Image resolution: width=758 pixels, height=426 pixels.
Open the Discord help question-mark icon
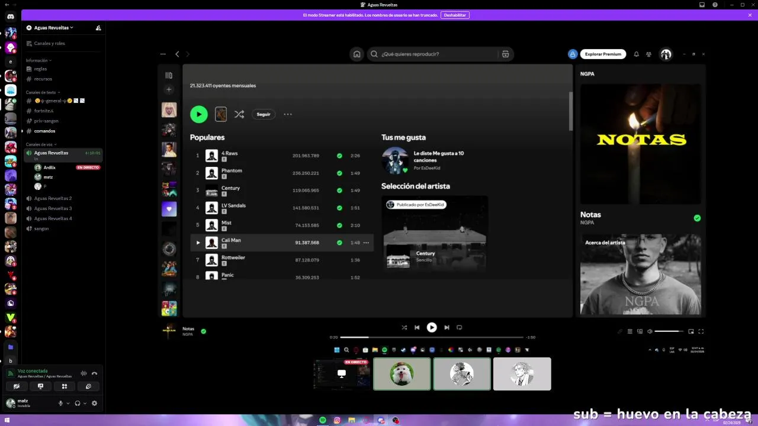pyautogui.click(x=715, y=5)
